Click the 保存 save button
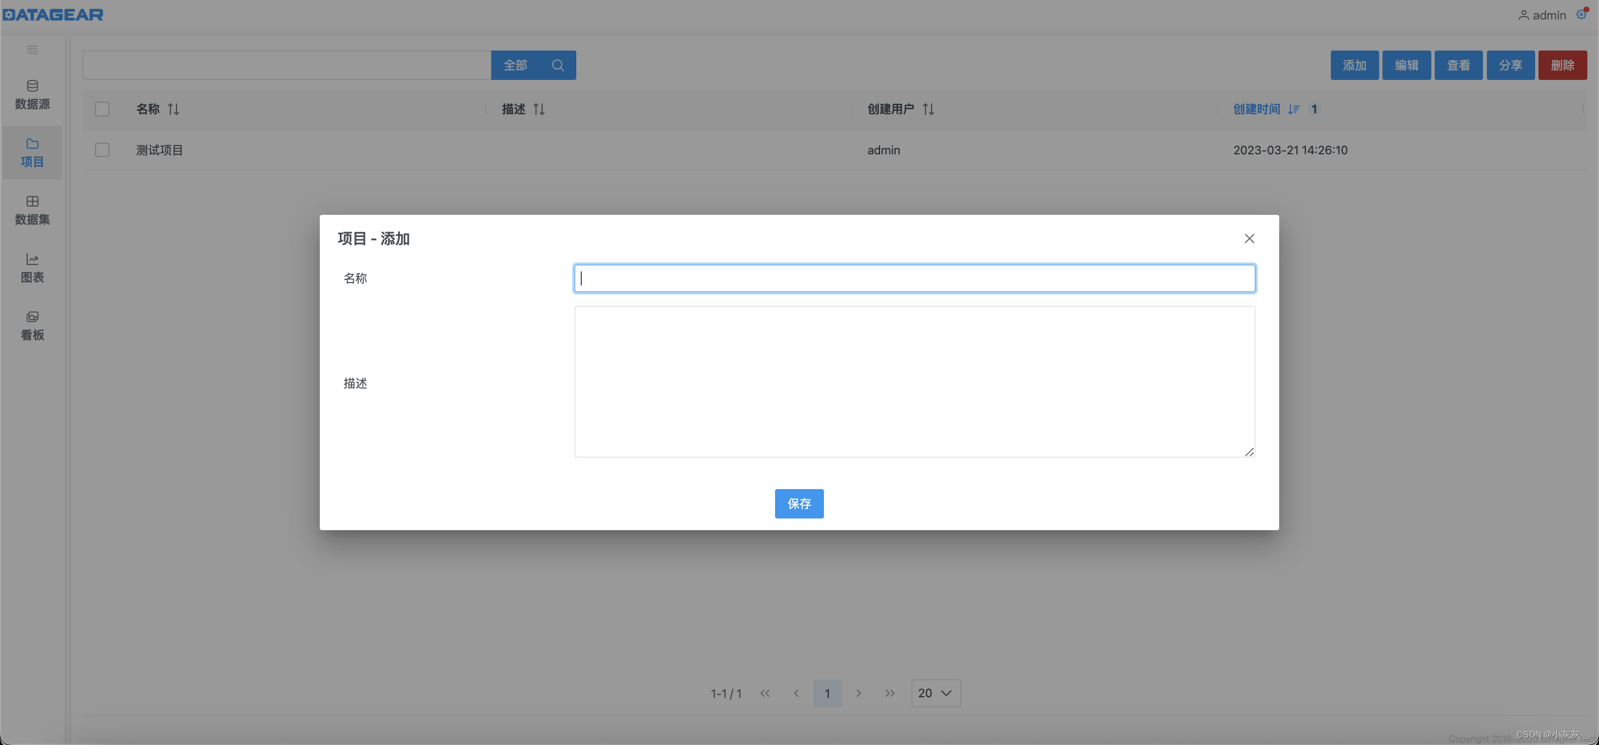1599x745 pixels. 799,504
